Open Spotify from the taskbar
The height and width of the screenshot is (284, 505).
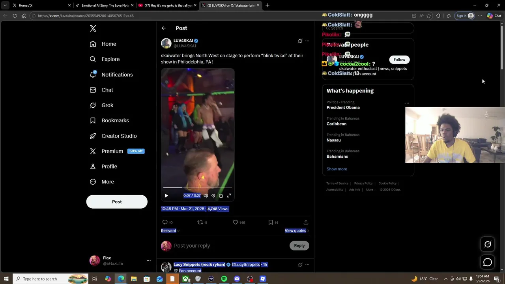(224, 279)
